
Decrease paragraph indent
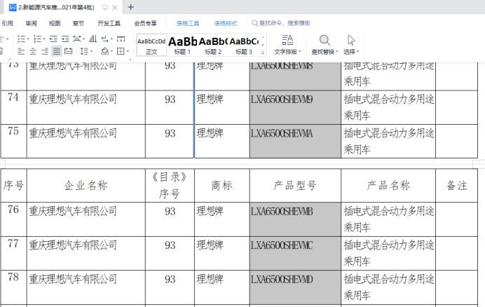(x=53, y=39)
